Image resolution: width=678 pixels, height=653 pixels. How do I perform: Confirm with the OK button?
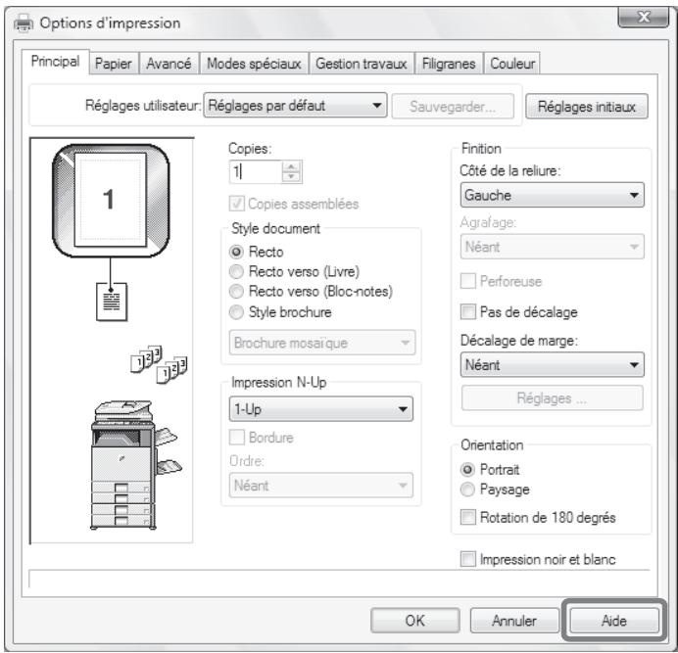pyautogui.click(x=415, y=620)
